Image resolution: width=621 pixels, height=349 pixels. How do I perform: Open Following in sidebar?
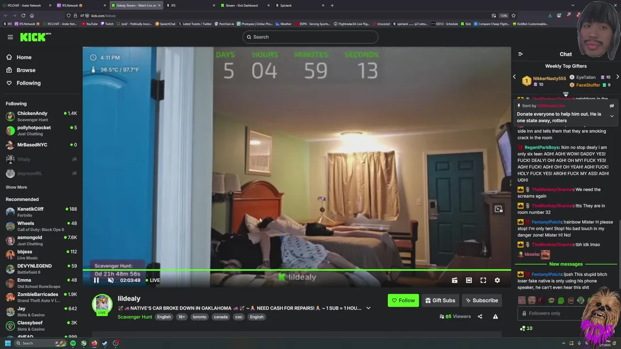29,83
